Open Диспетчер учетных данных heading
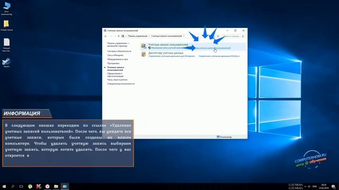The image size is (339, 190). click(166, 53)
